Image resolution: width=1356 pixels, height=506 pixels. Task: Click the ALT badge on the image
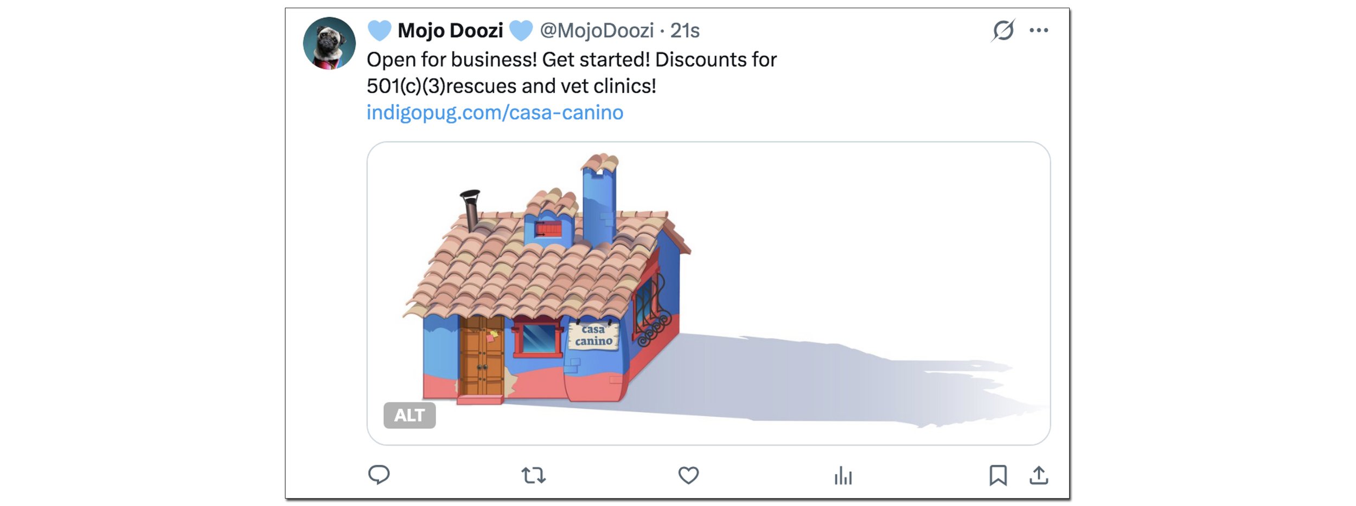coord(410,415)
